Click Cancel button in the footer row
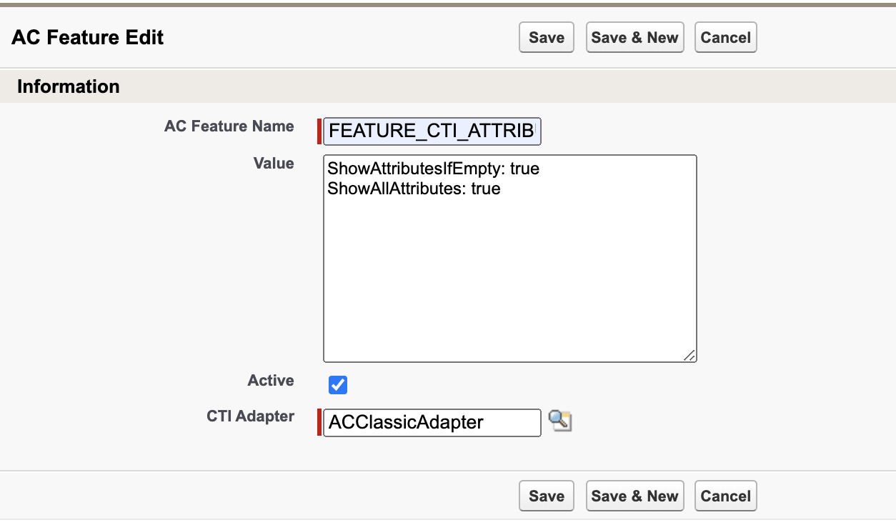The height and width of the screenshot is (530, 896). pyautogui.click(x=725, y=496)
